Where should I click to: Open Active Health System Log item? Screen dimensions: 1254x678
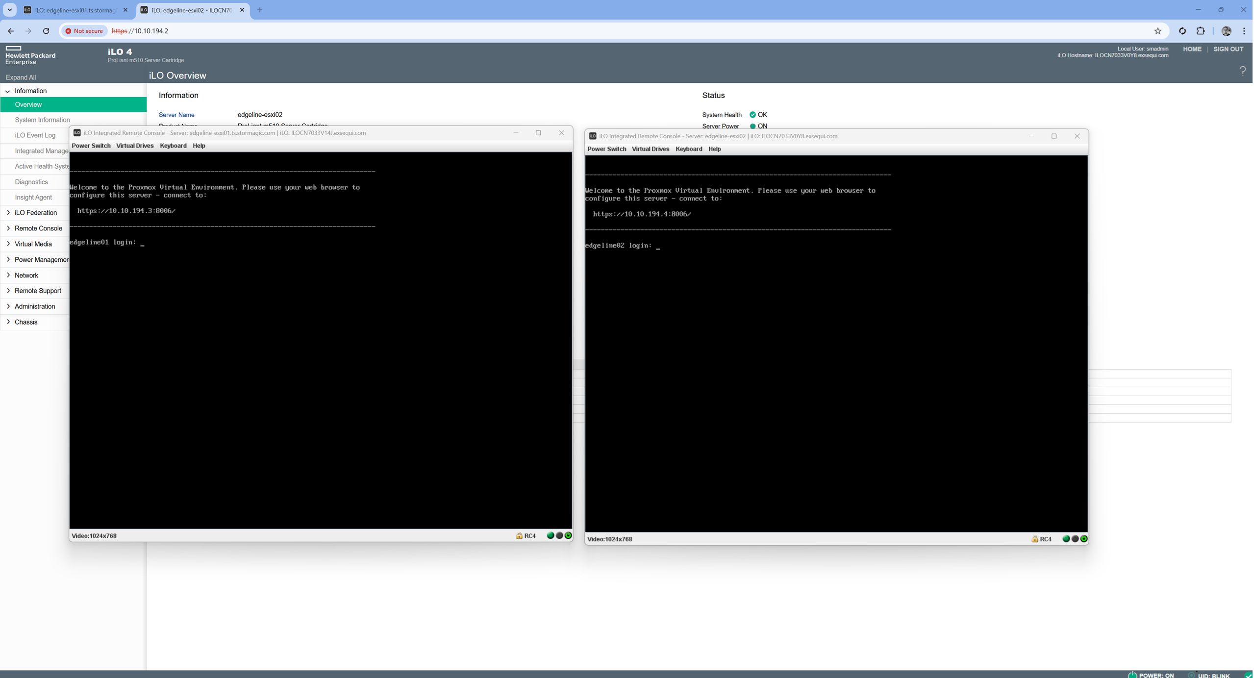pyautogui.click(x=42, y=166)
